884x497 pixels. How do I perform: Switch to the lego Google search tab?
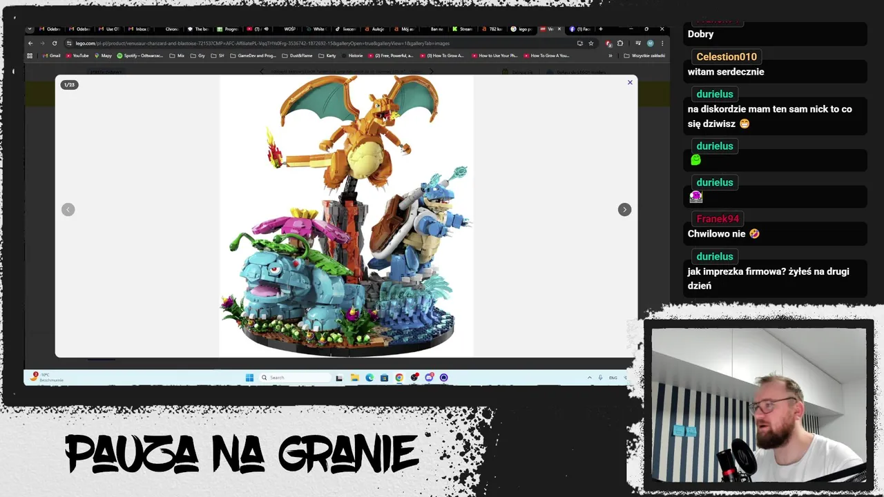coord(522,29)
